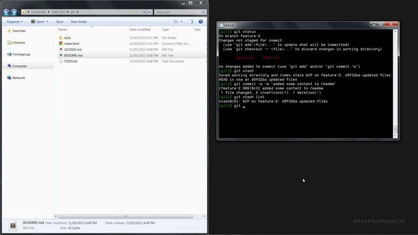Click the Explorer horizontal scrollbar
Image resolution: width=418 pixels, height=235 pixels.
125,216
